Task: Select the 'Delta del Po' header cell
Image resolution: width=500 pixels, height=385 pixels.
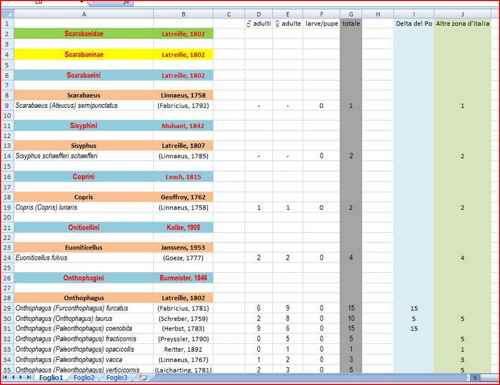Action: tap(414, 23)
